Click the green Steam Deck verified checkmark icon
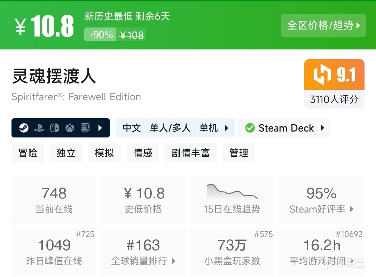The width and height of the screenshot is (376, 277). click(x=250, y=128)
